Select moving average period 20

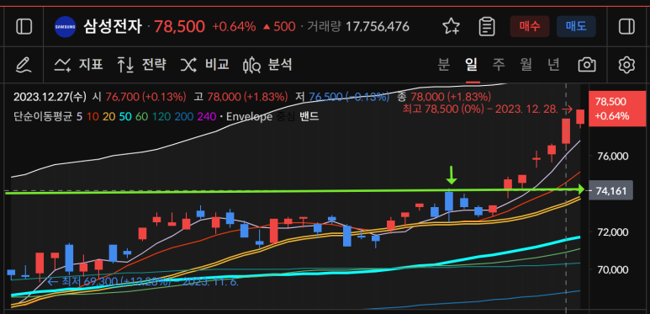[x=108, y=116]
